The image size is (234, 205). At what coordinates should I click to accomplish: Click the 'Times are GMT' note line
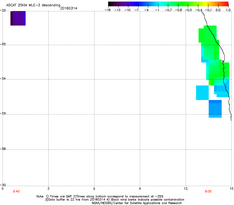[x=100, y=196]
